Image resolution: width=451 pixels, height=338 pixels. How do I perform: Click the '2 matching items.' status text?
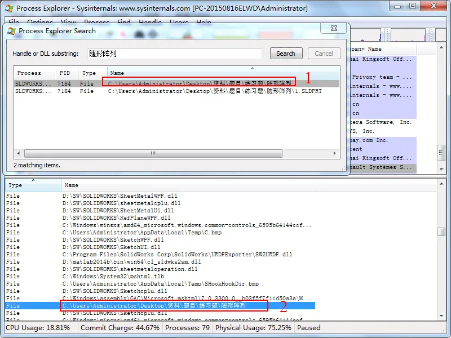37,165
